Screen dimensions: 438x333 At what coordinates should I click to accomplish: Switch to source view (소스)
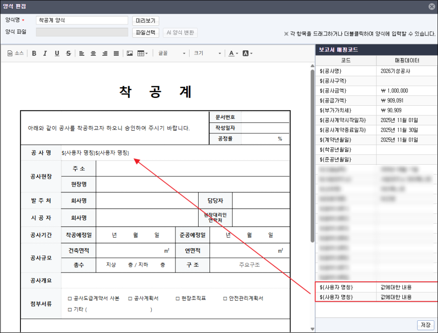point(15,53)
